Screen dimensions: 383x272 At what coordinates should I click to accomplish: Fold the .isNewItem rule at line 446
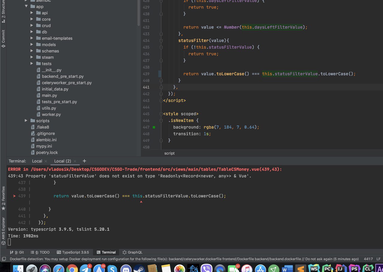pyautogui.click(x=161, y=120)
